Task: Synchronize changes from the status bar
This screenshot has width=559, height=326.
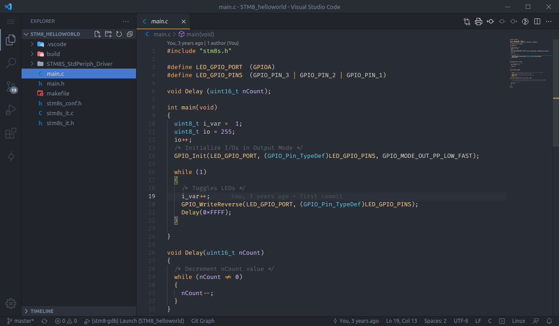Action: [x=44, y=321]
